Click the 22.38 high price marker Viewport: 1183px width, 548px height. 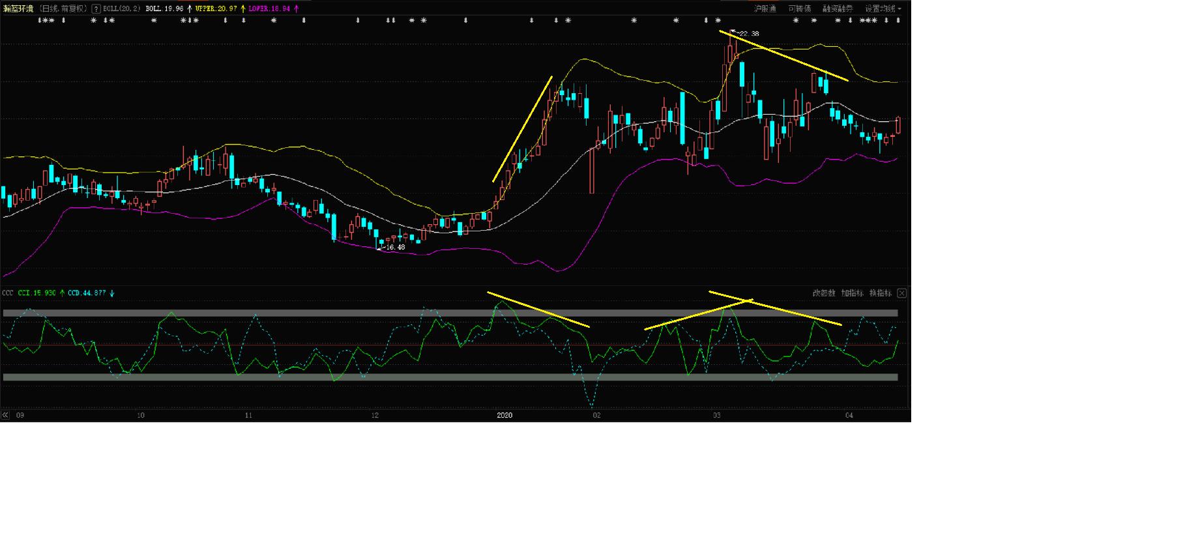[x=748, y=34]
